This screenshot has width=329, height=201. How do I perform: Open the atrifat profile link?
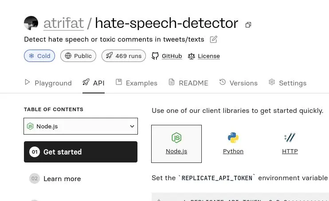(63, 23)
